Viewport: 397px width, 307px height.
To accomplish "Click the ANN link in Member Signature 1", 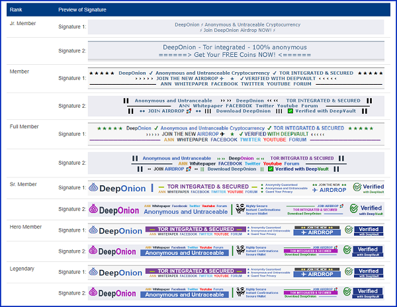I will coord(166,84).
